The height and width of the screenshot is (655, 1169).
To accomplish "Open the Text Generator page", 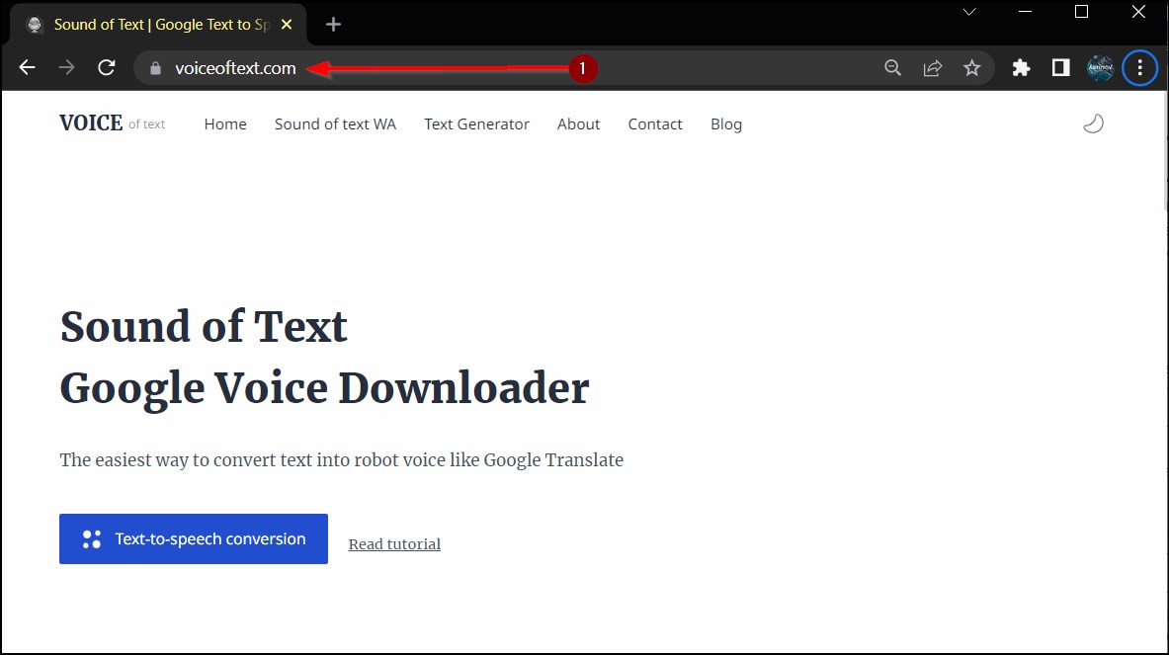I will point(476,124).
